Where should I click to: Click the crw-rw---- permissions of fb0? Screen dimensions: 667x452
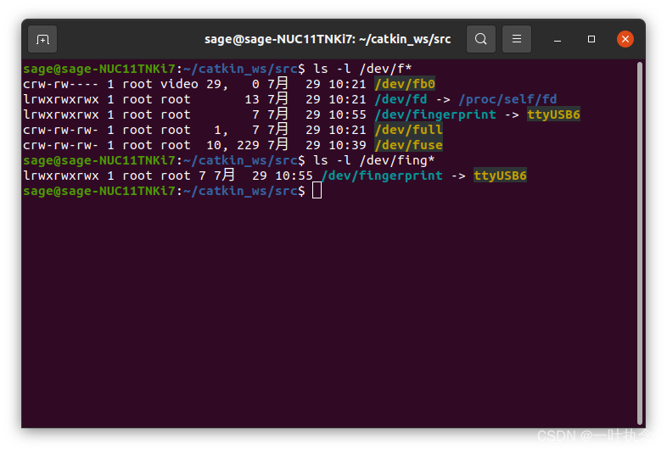coord(61,84)
